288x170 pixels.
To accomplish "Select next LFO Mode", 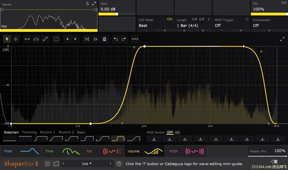I will click(x=165, y=30).
